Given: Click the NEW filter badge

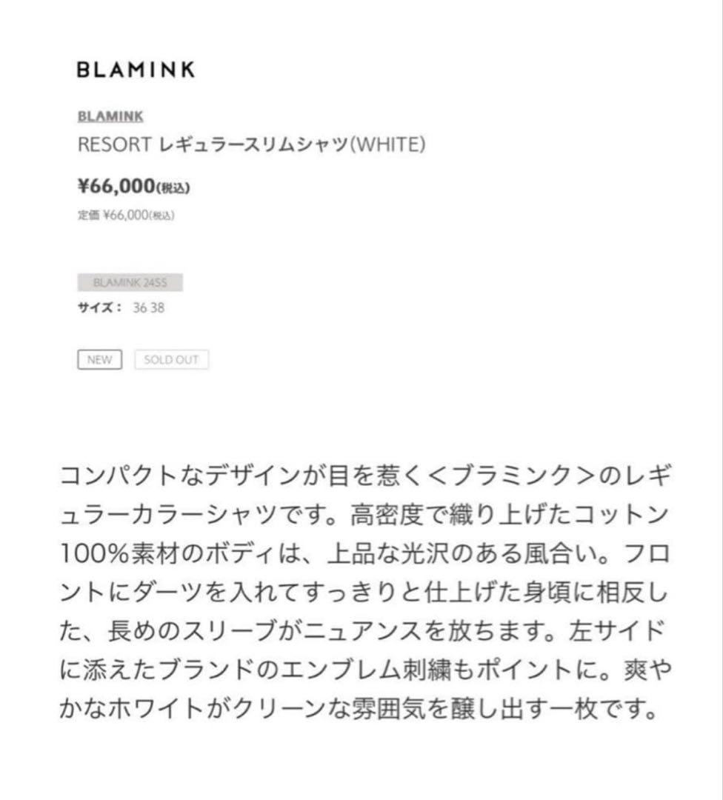Looking at the screenshot, I should [x=99, y=359].
